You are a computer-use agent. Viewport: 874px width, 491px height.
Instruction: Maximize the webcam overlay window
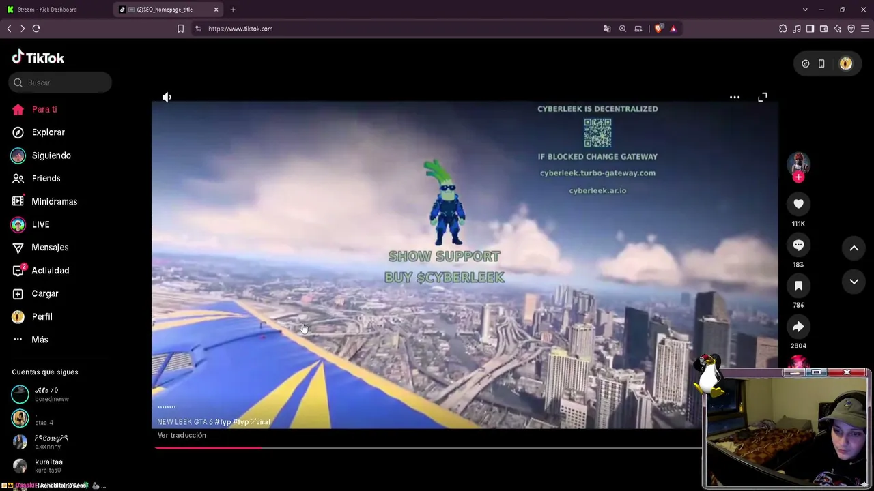point(817,372)
